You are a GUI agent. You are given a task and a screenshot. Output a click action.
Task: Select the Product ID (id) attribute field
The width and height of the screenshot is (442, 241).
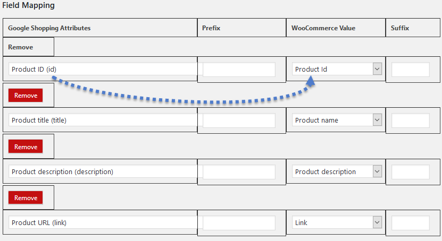point(103,69)
